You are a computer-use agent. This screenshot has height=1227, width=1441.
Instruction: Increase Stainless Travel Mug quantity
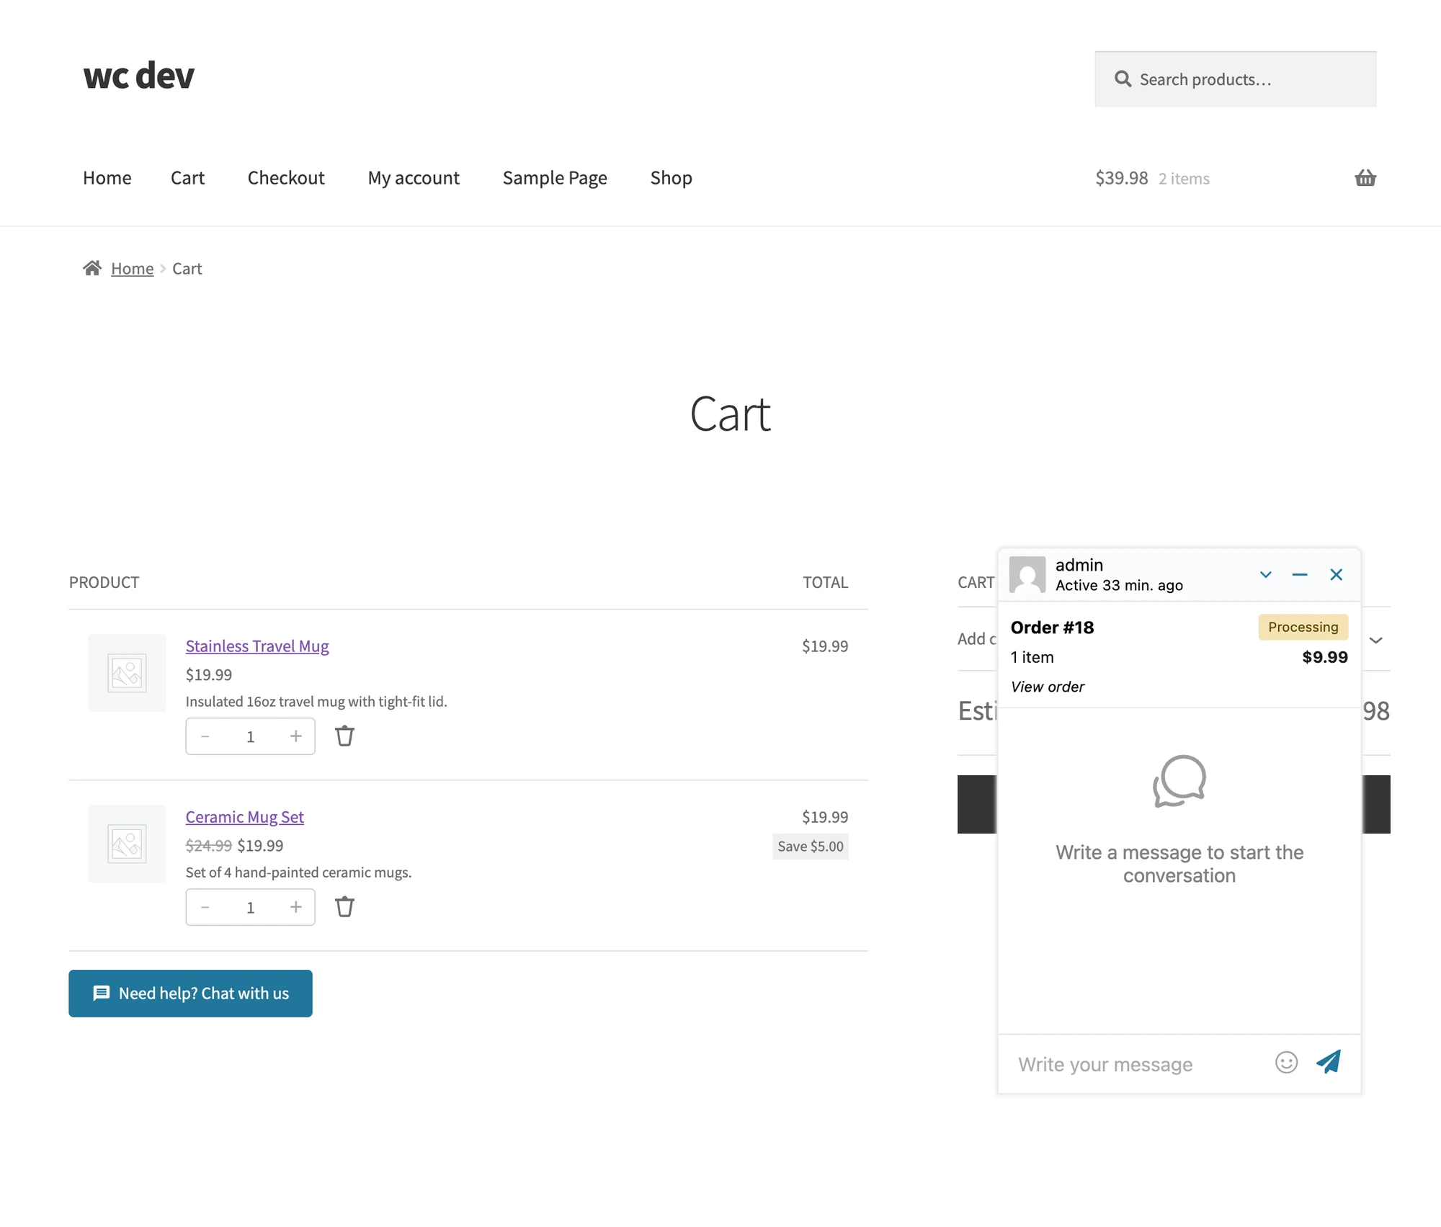pos(295,736)
